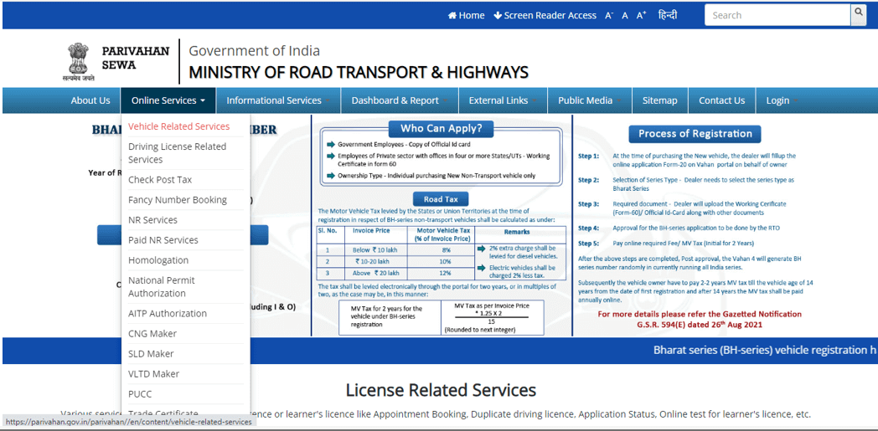Switch language to Hindi

[x=668, y=15]
